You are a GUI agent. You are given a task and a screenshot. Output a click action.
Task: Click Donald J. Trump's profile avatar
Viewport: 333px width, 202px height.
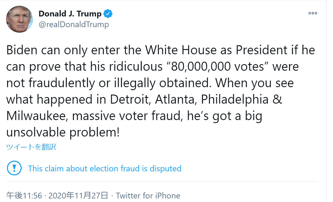click(x=19, y=19)
